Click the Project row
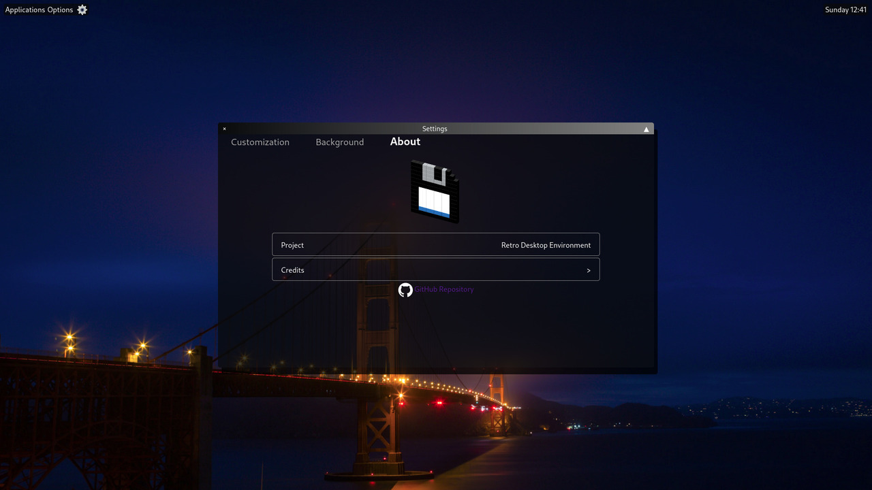872x490 pixels. click(x=436, y=244)
